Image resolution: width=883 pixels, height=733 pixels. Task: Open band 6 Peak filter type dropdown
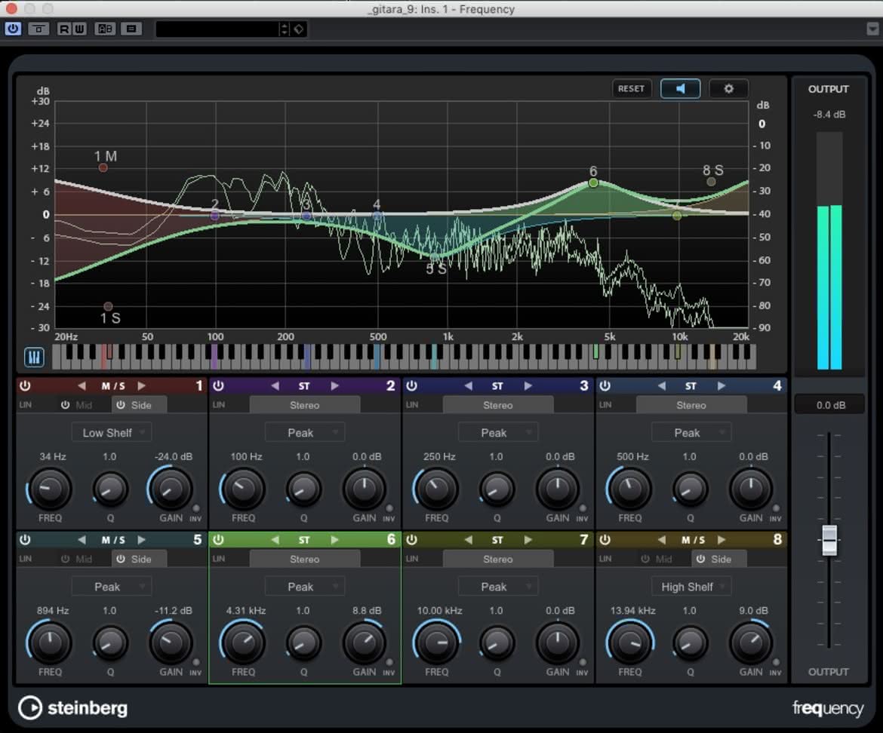pyautogui.click(x=305, y=587)
